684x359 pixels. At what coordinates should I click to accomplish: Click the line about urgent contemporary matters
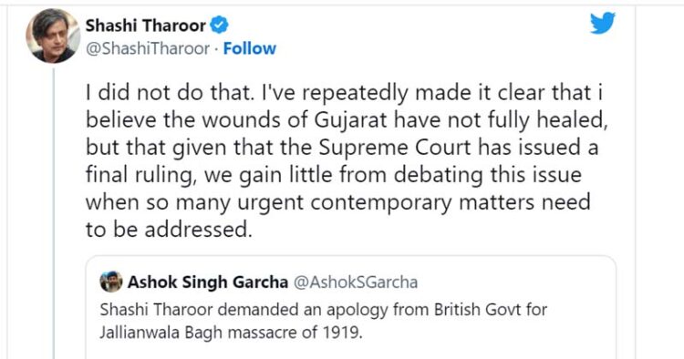(337, 202)
